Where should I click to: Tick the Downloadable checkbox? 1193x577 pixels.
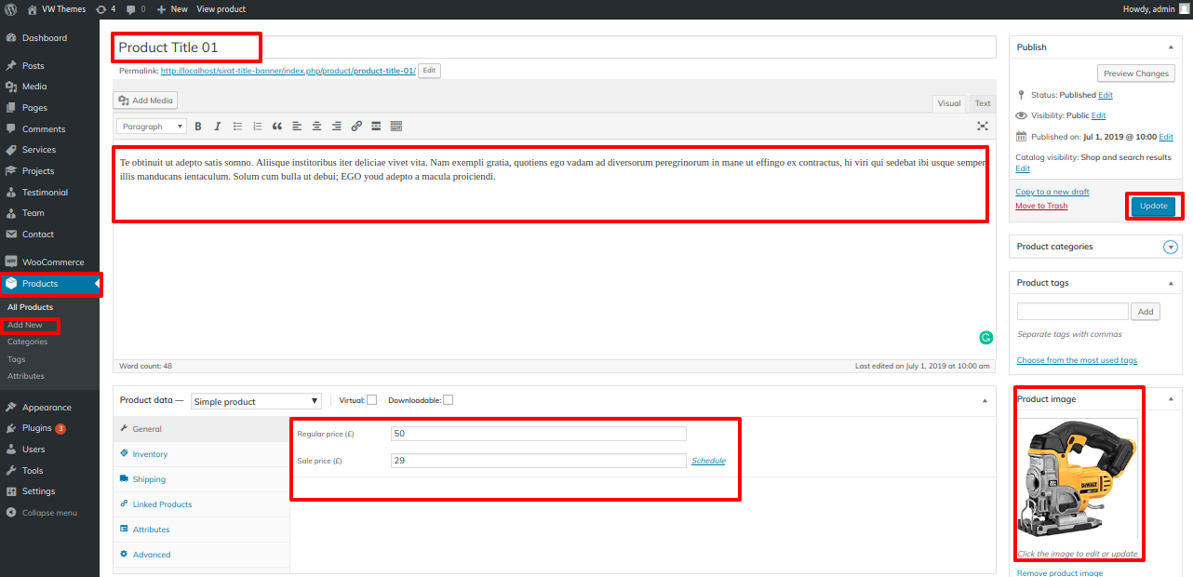[448, 400]
